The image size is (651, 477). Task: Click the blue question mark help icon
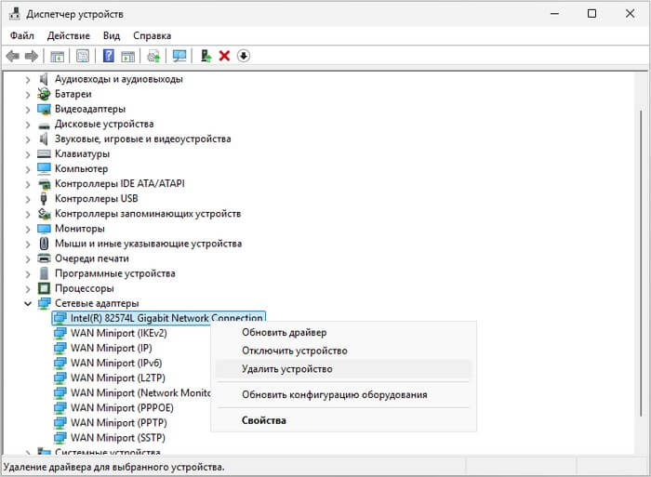coord(108,56)
